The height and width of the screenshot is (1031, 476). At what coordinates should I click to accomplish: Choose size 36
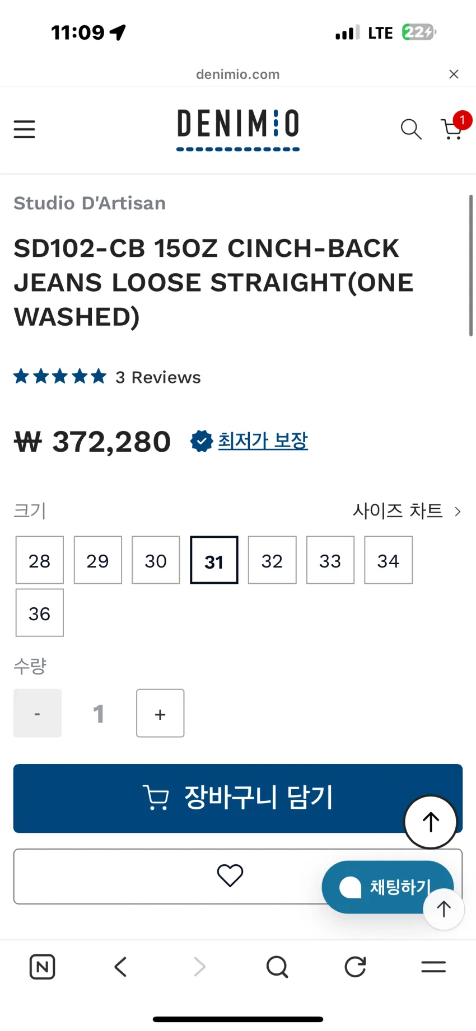[40, 613]
